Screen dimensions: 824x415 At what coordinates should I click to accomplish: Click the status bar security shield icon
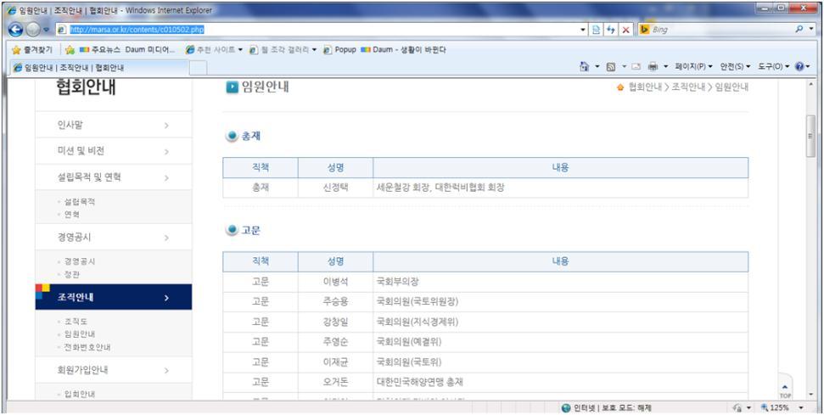[x=737, y=407]
